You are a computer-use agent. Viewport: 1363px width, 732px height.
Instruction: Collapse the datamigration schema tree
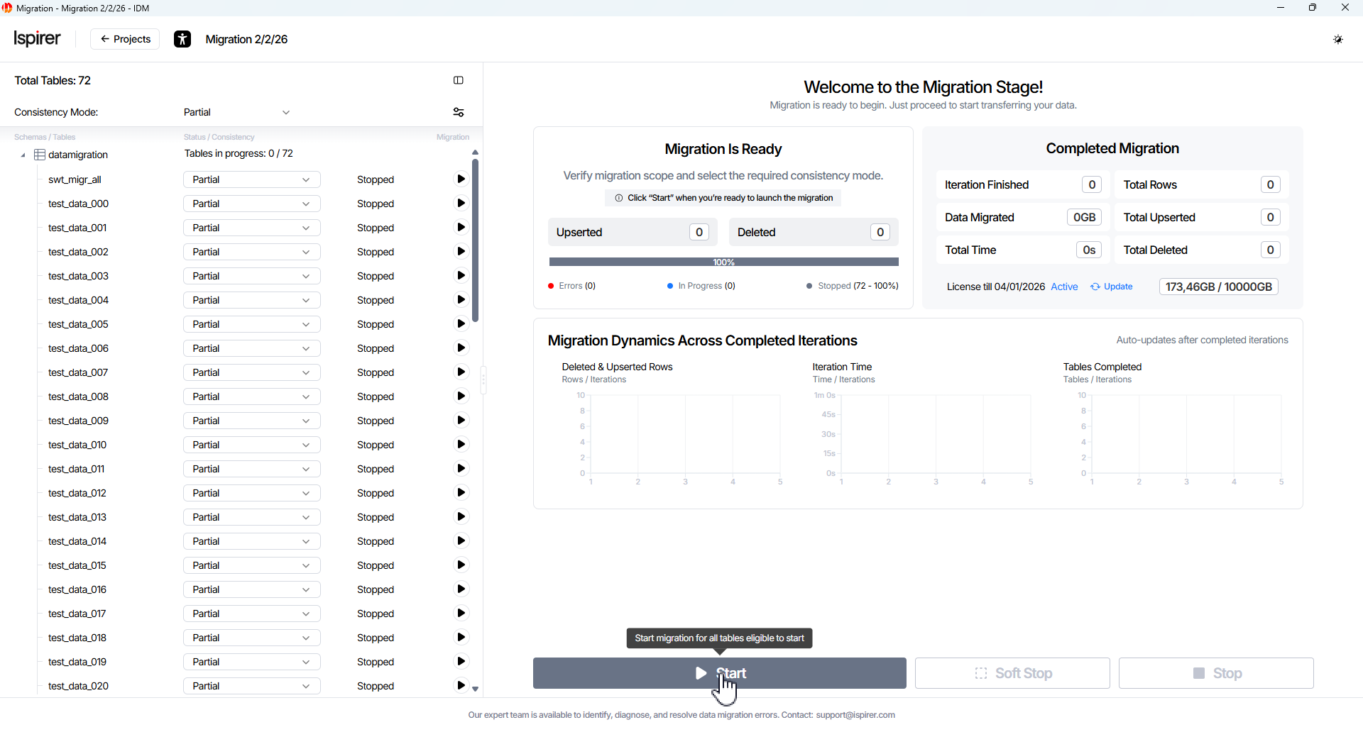point(23,155)
